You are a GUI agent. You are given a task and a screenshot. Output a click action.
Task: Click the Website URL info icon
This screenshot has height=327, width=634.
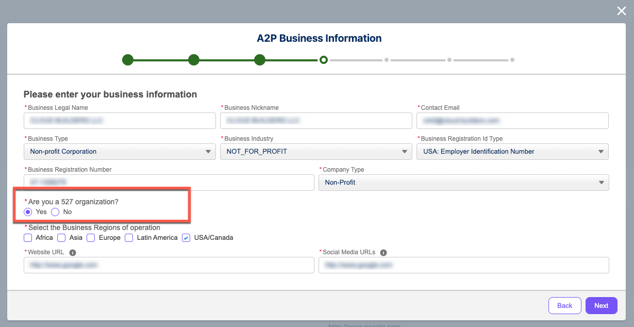point(72,252)
